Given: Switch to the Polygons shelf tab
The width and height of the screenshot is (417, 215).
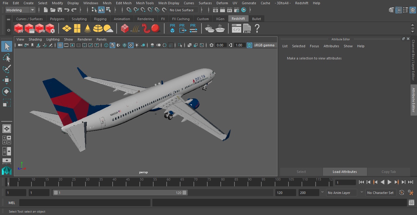Looking at the screenshot, I should [x=57, y=19].
